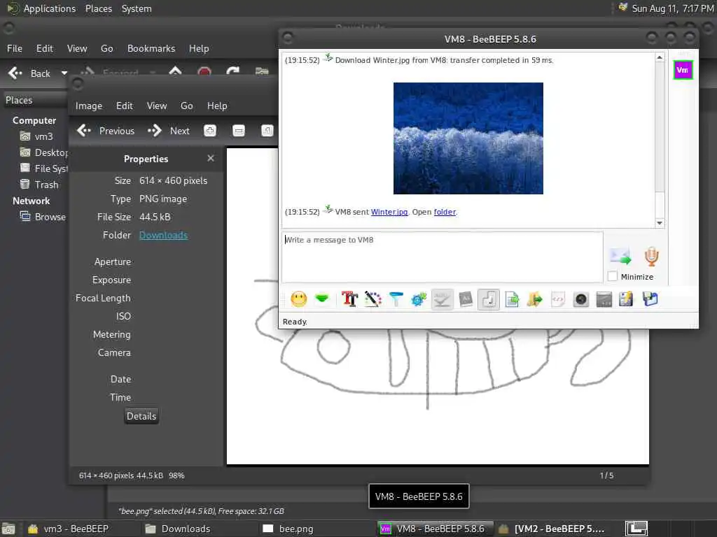Send the message with envelope arrow icon

click(x=620, y=256)
